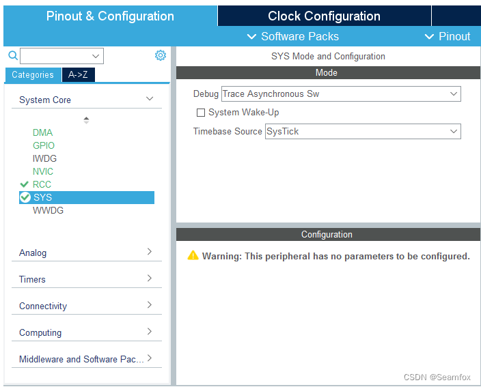
Task: Click the circled checkmark beside SYS
Action: tap(25, 197)
